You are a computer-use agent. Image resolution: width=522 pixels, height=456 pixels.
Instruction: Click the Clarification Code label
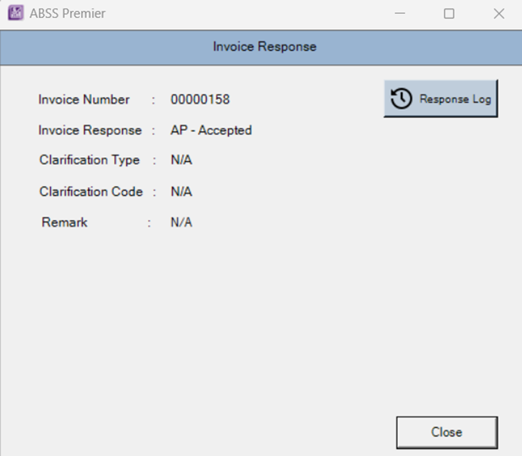click(x=90, y=192)
